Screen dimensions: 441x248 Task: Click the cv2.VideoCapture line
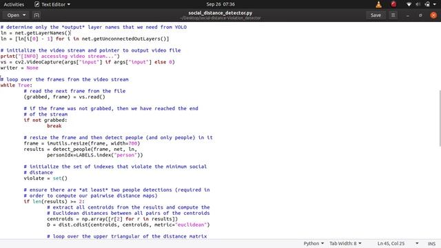(x=88, y=62)
